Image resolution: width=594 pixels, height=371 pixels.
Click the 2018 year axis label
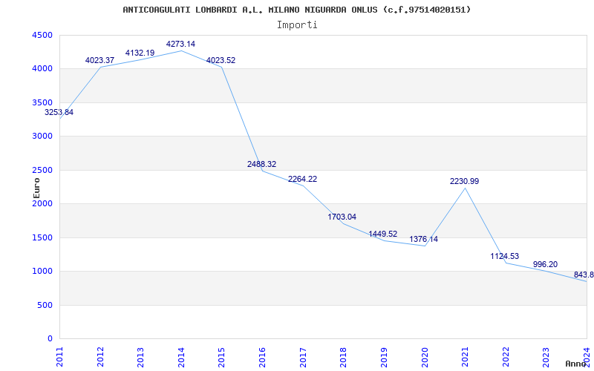click(x=344, y=357)
